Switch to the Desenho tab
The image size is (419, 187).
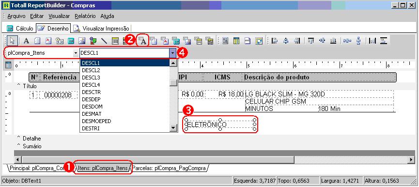53,28
